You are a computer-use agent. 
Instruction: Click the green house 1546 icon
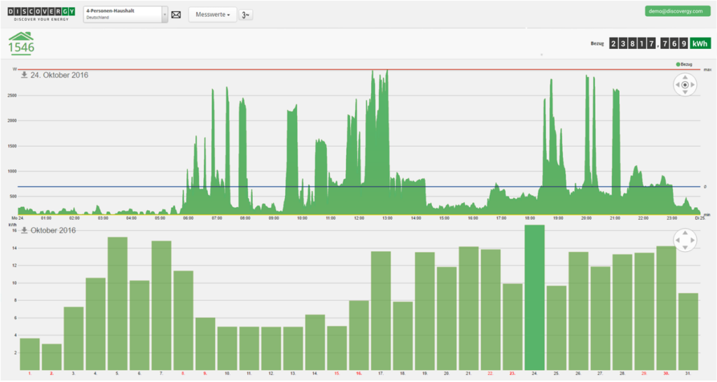[21, 43]
